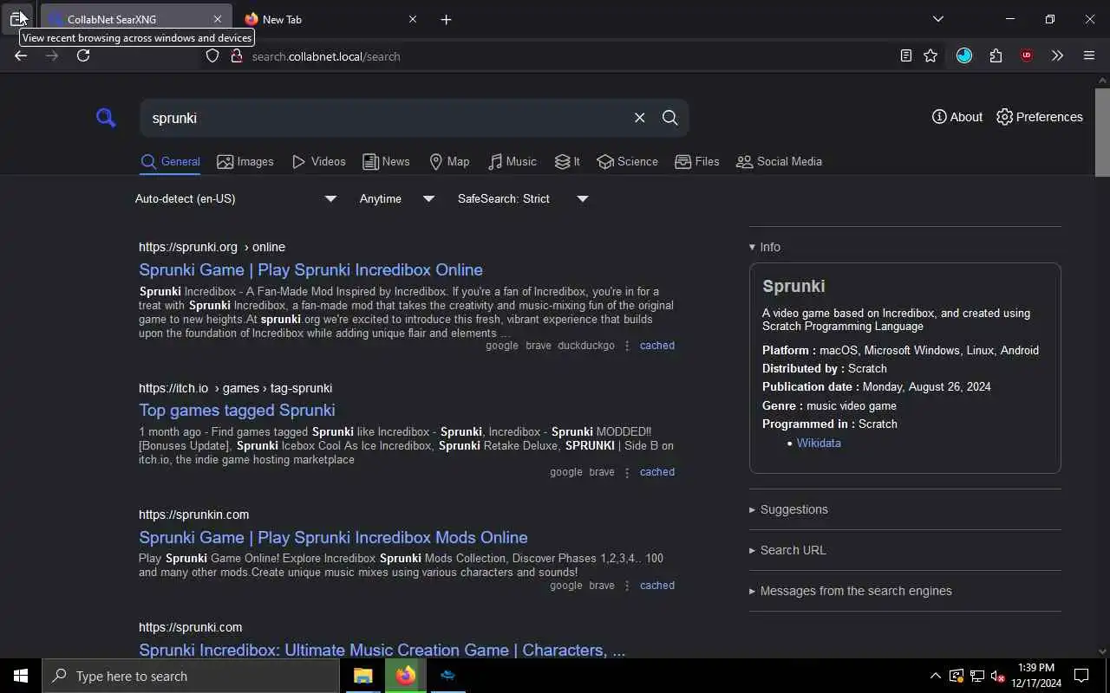The image size is (1110, 693).
Task: Open result options dots for sprunki.org
Action: click(627, 346)
